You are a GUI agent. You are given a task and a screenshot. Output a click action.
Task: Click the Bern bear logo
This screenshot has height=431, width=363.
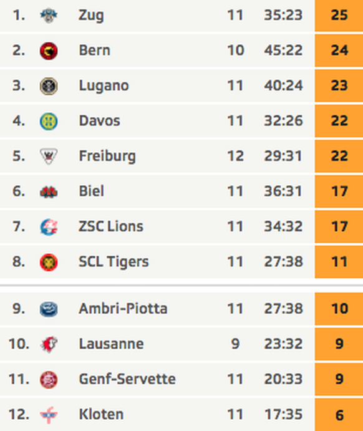[x=49, y=51]
